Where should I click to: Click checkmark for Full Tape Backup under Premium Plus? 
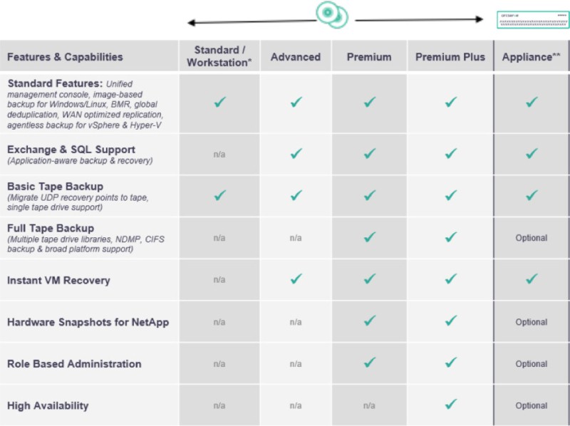pos(451,237)
